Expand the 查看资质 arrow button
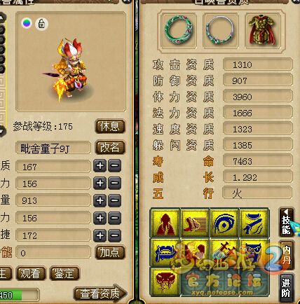 point(100,293)
